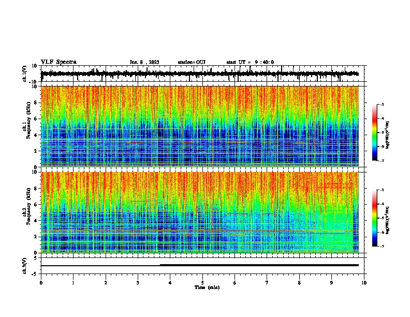This screenshot has width=410, height=317.
Task: Click time axis tick label "6"
Action: click(235, 283)
